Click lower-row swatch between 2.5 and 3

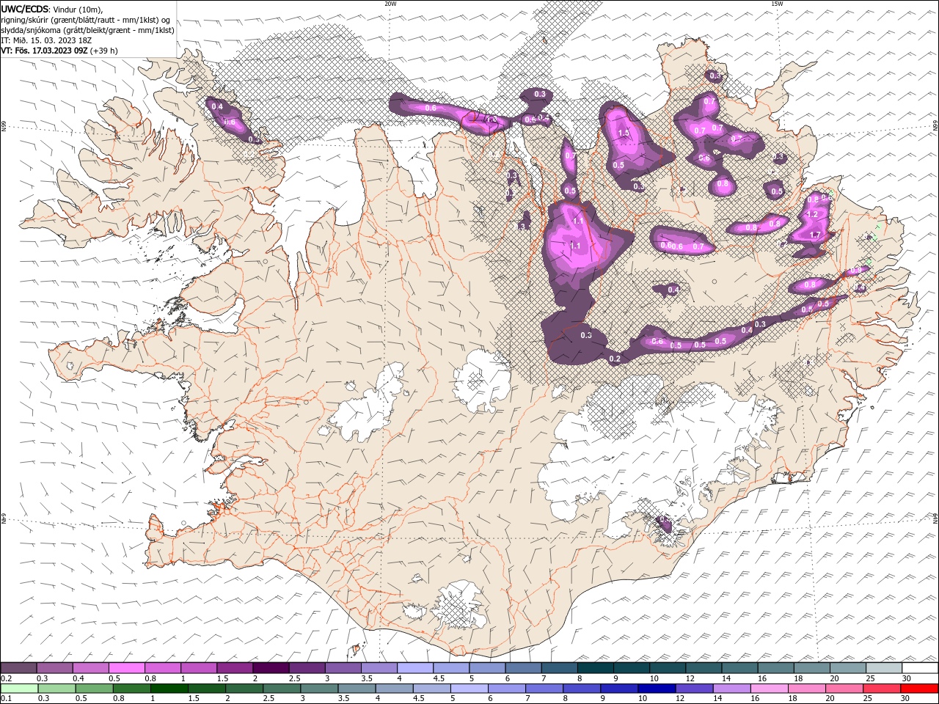pos(282,688)
